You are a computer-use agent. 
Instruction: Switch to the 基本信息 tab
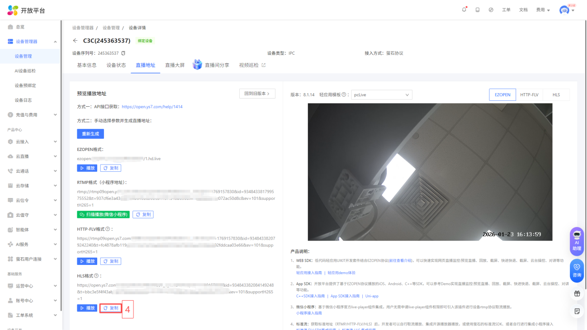[86, 65]
